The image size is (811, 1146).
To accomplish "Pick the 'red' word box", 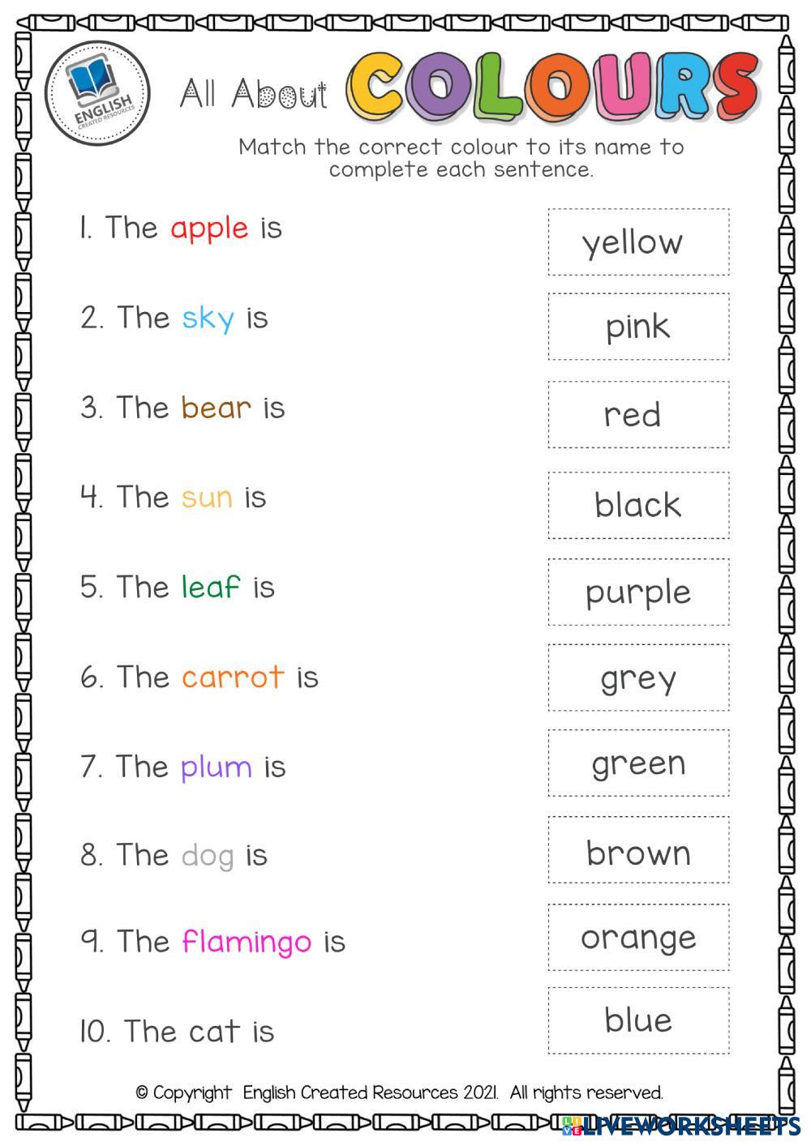I will pos(638,414).
